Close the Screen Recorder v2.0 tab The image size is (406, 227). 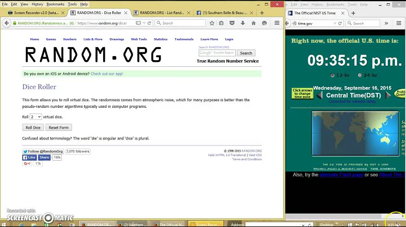coord(63,12)
